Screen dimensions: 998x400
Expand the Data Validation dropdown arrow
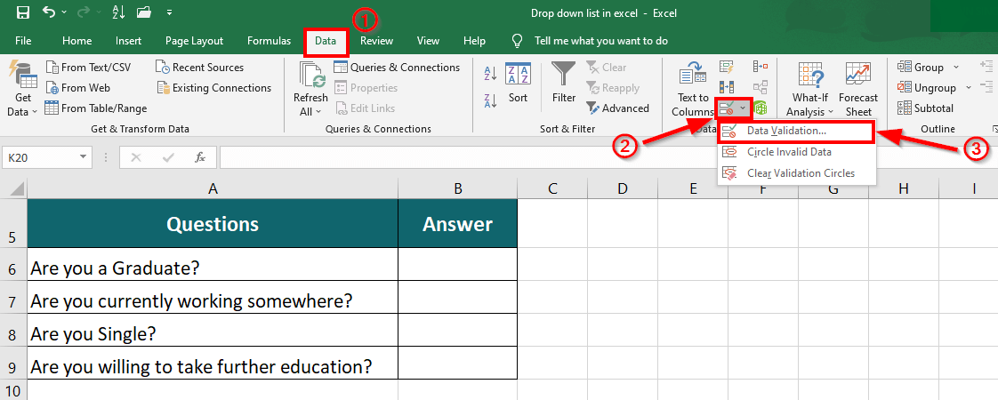(x=743, y=108)
